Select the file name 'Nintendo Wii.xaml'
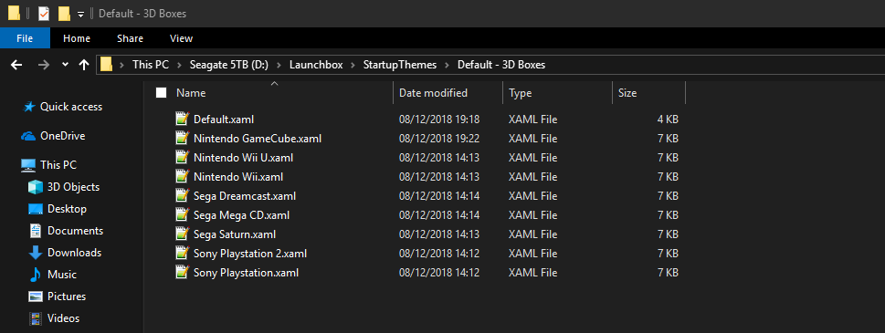885x333 pixels. point(238,177)
